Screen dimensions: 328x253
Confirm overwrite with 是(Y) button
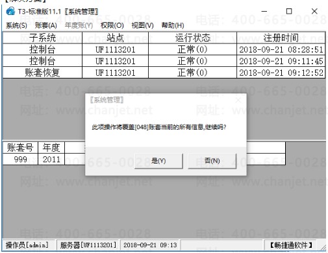tap(158, 161)
